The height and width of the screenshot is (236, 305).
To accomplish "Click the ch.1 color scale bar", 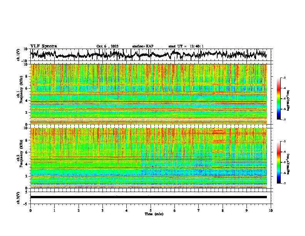I will pos(278,99).
